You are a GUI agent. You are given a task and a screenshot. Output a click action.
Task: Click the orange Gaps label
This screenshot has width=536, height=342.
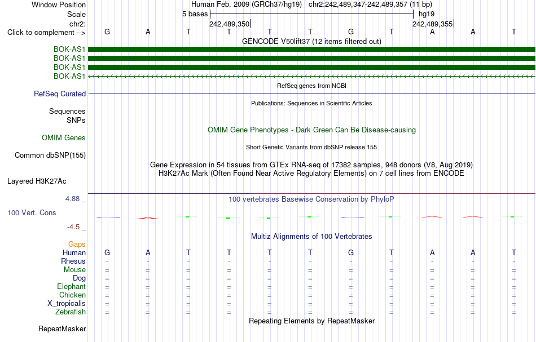pos(77,245)
